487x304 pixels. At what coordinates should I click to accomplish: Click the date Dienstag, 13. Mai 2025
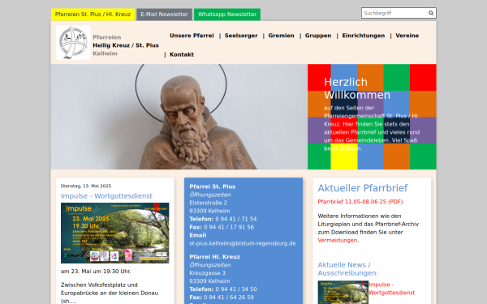click(x=86, y=186)
